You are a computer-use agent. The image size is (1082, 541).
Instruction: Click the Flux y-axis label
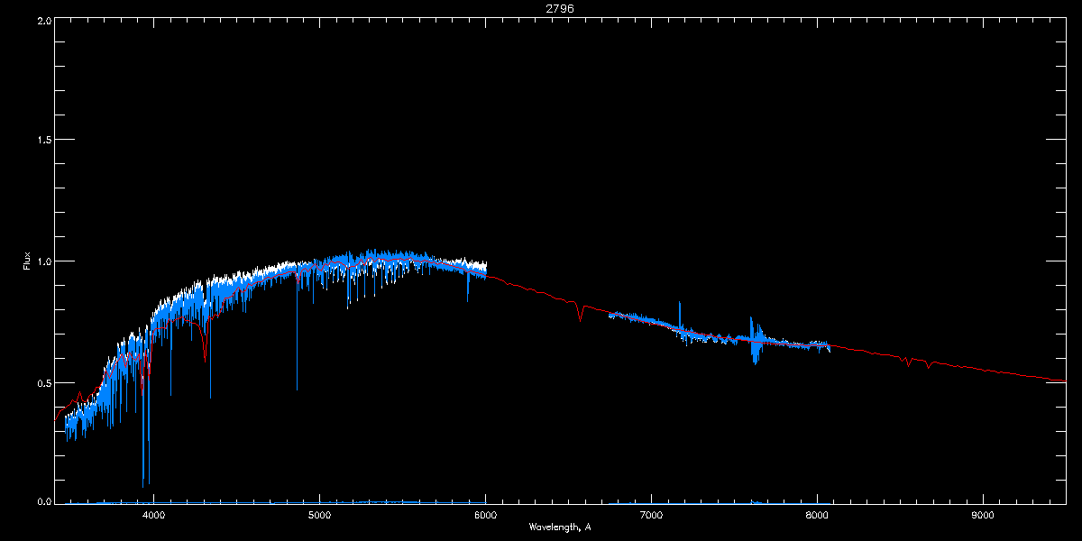tap(27, 261)
